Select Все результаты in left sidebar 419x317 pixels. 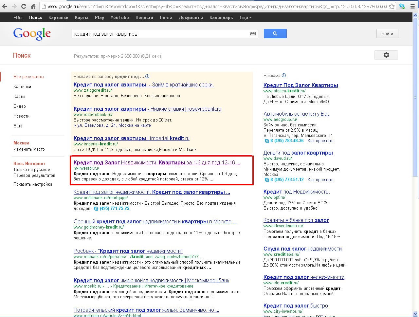point(29,77)
